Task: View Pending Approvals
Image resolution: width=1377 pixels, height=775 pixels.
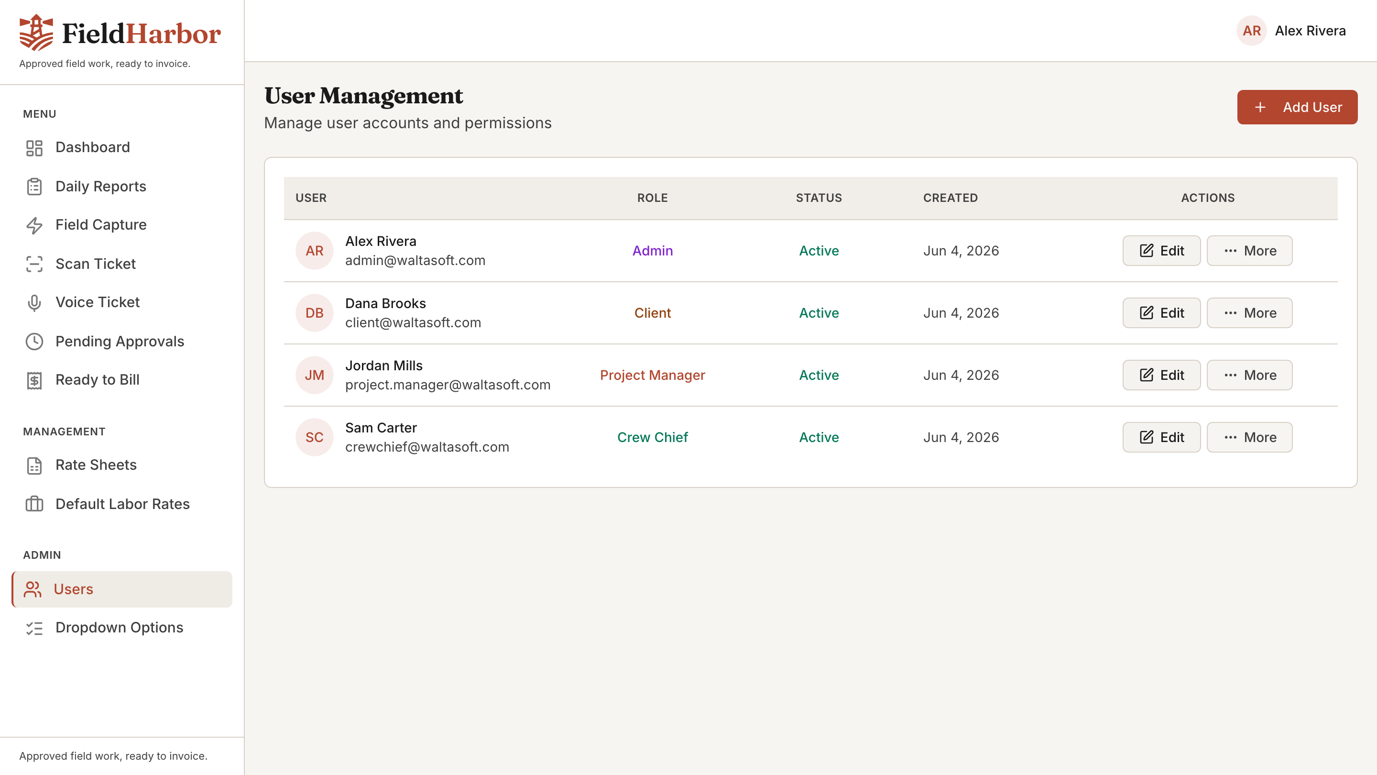Action: point(122,342)
